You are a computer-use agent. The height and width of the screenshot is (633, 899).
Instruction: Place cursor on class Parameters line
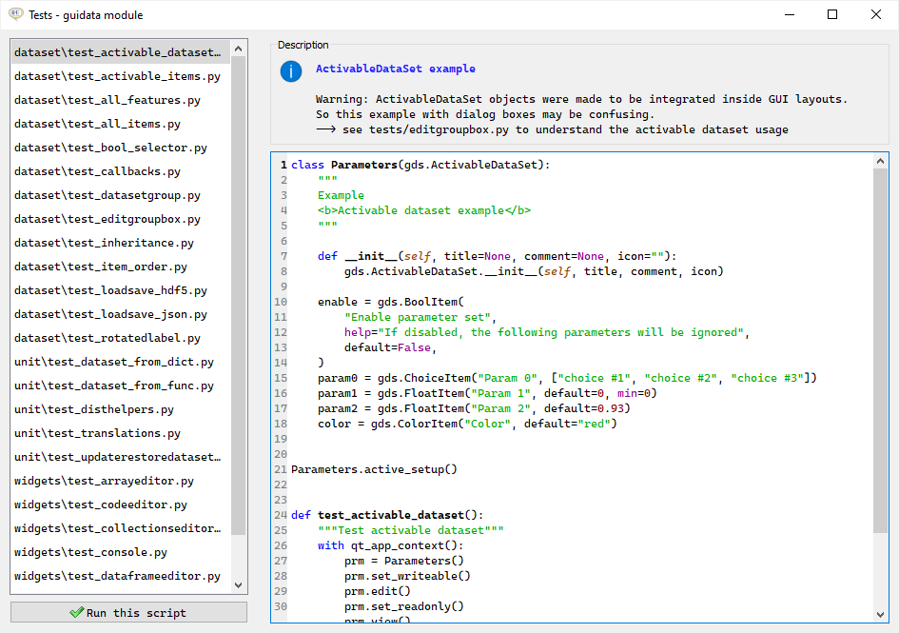420,165
